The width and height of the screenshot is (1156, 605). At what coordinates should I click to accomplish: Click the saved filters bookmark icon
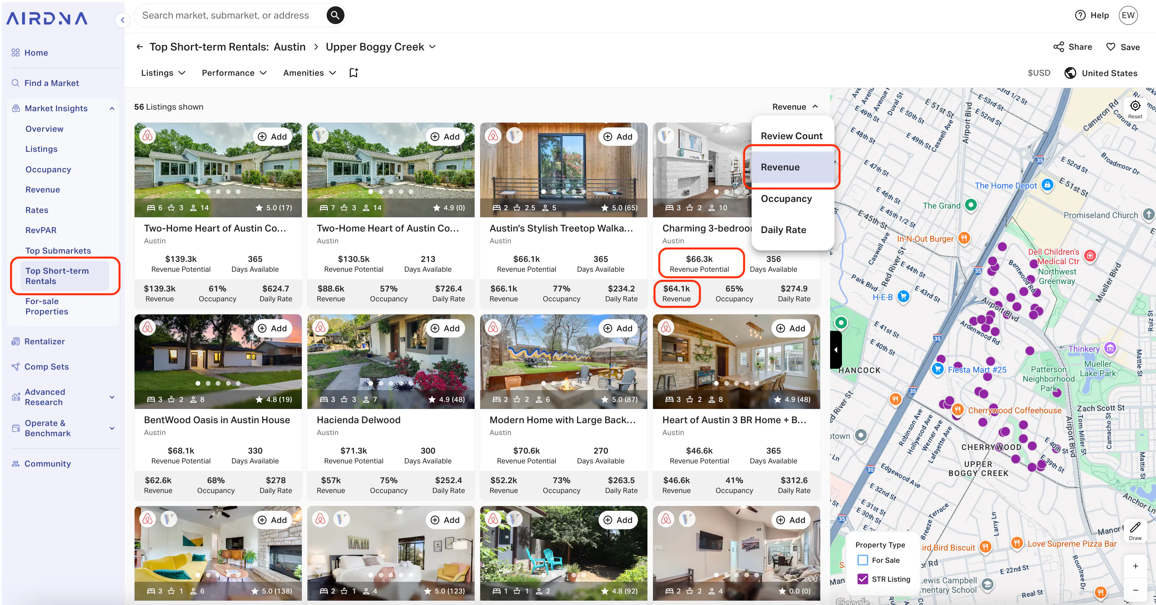coord(354,73)
